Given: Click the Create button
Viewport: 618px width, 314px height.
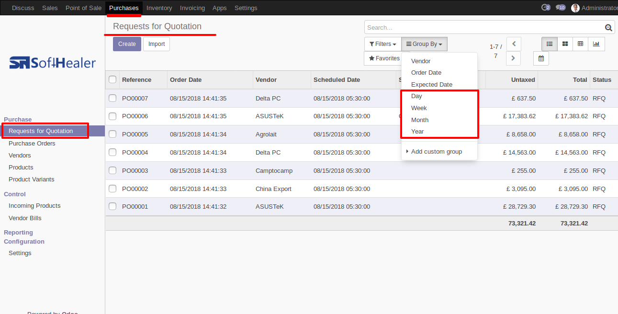Looking at the screenshot, I should [127, 44].
